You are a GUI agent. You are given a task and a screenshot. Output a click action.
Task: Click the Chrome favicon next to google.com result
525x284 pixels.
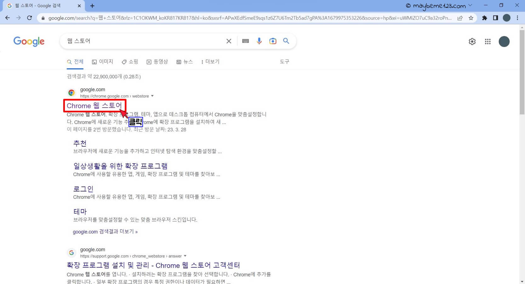tap(71, 92)
